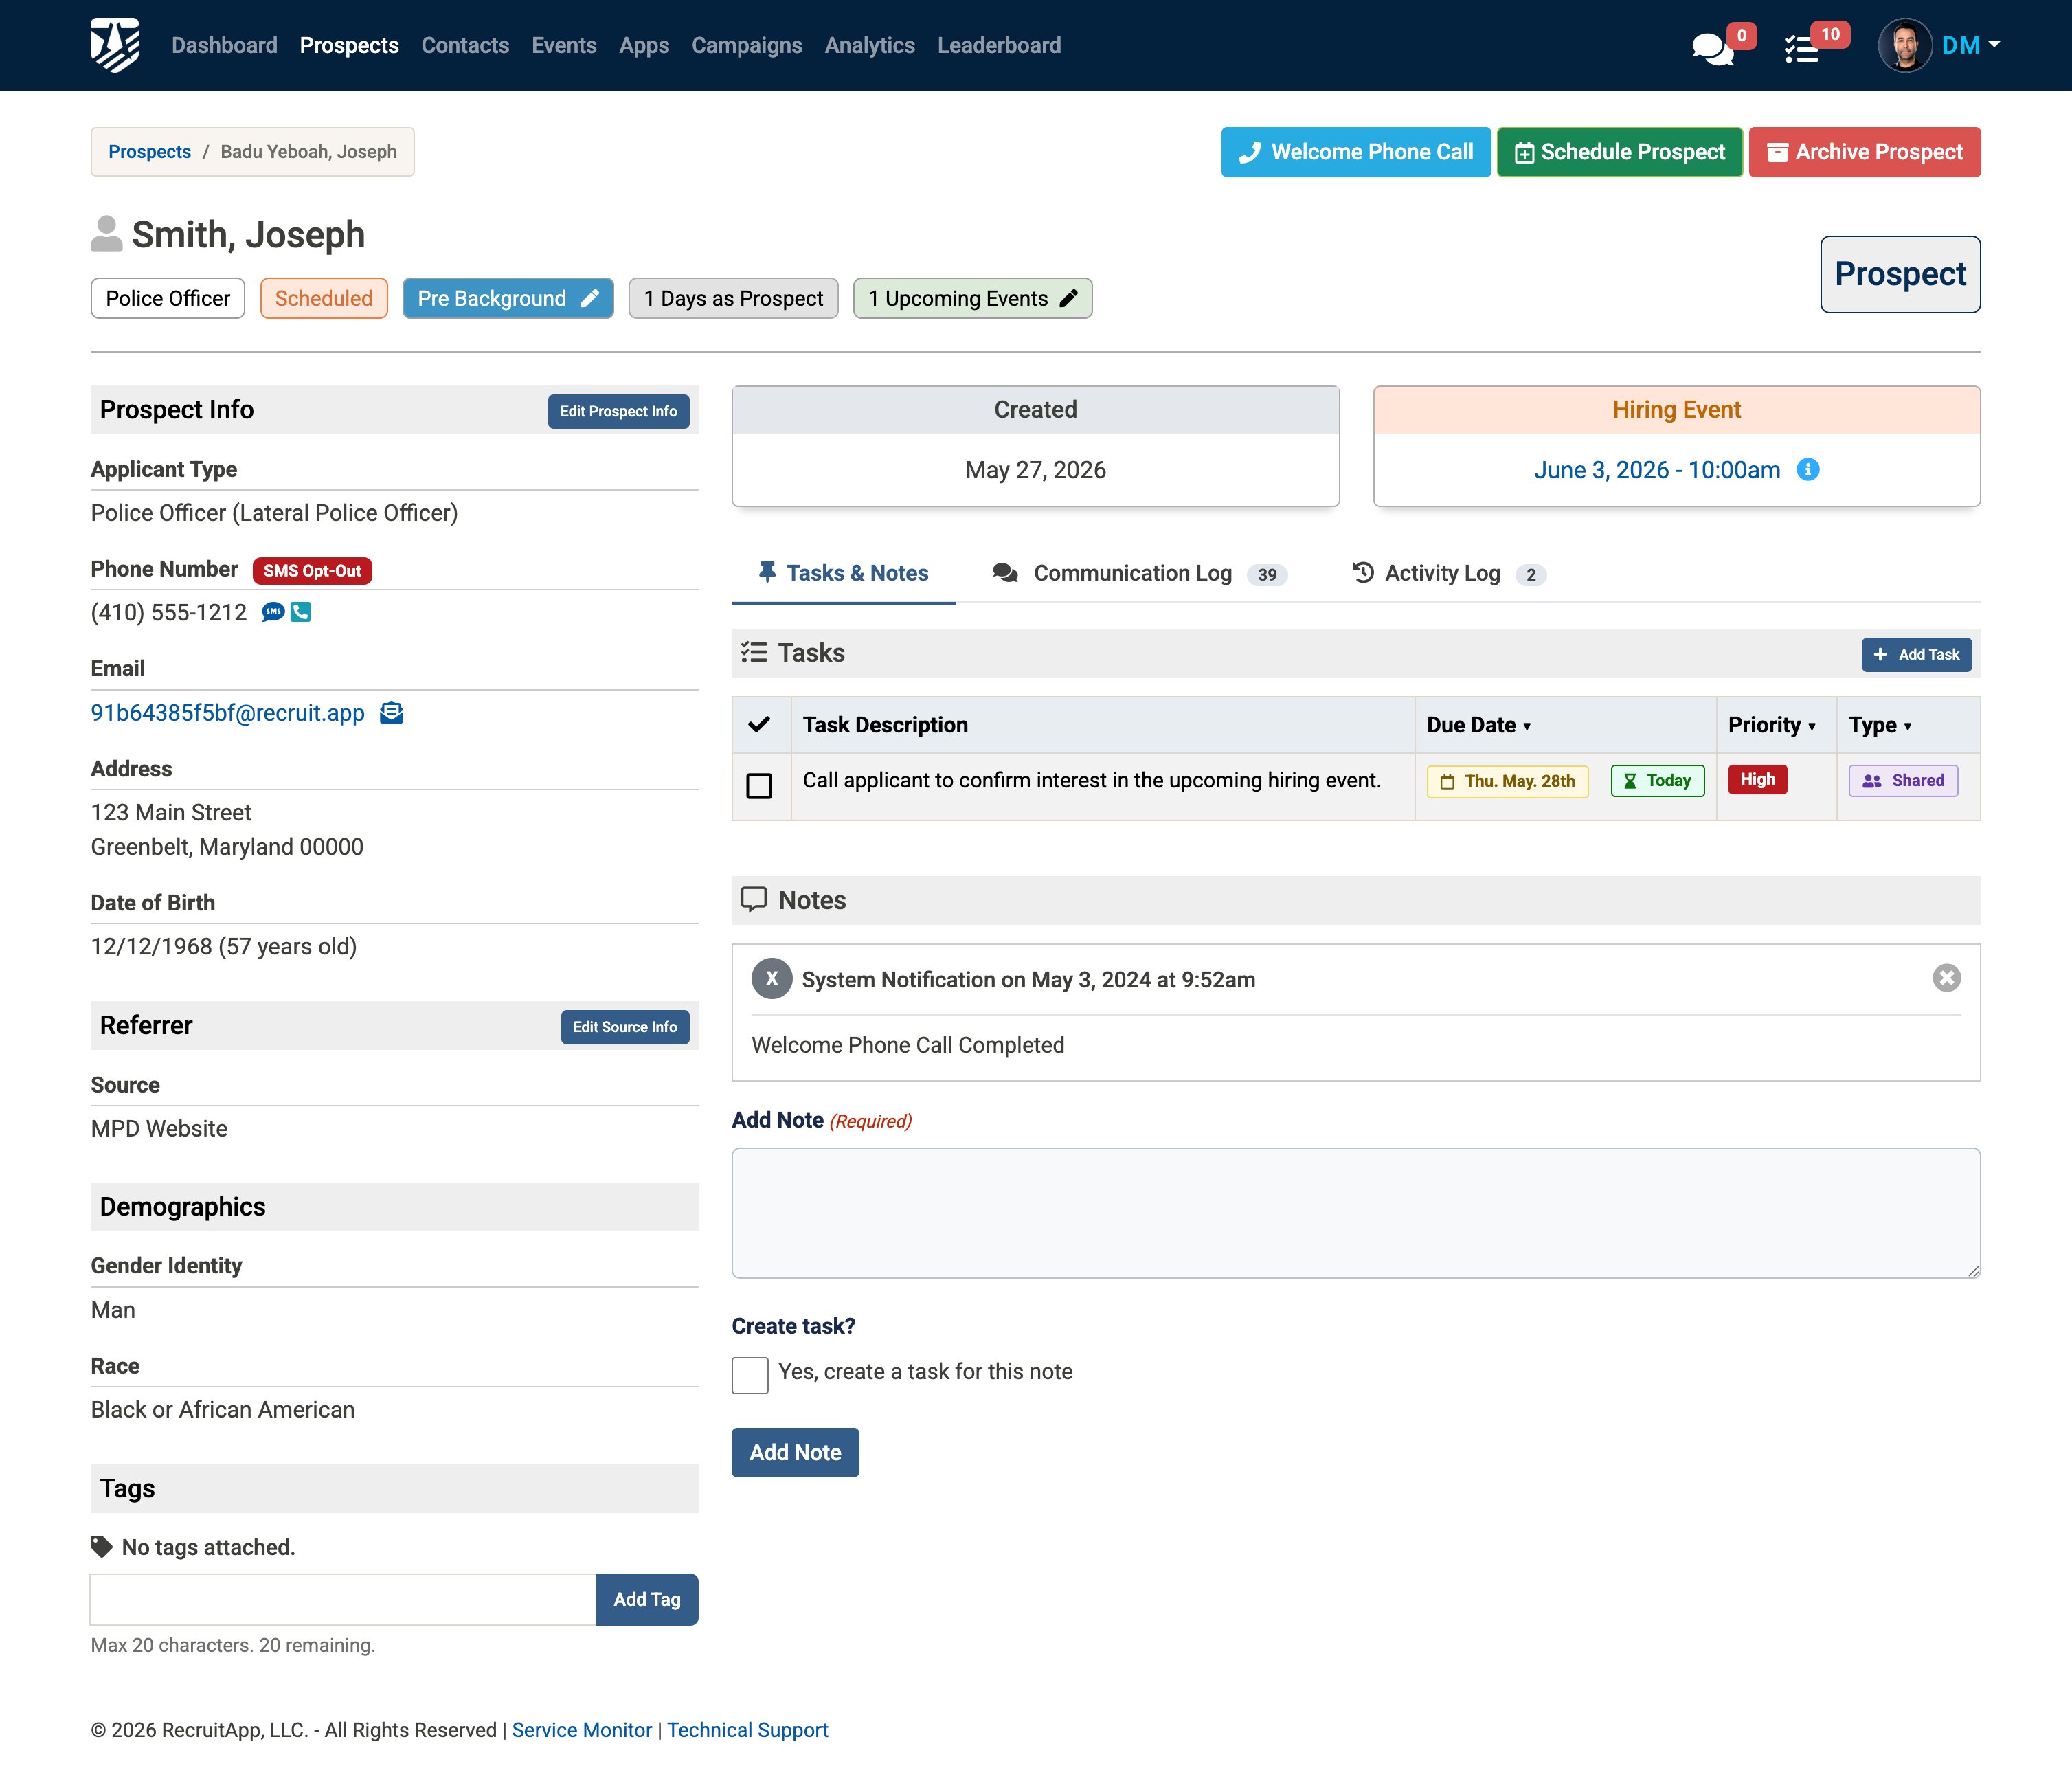The width and height of the screenshot is (2072, 1768).
Task: Click the Today badge in task row
Action: click(1657, 780)
